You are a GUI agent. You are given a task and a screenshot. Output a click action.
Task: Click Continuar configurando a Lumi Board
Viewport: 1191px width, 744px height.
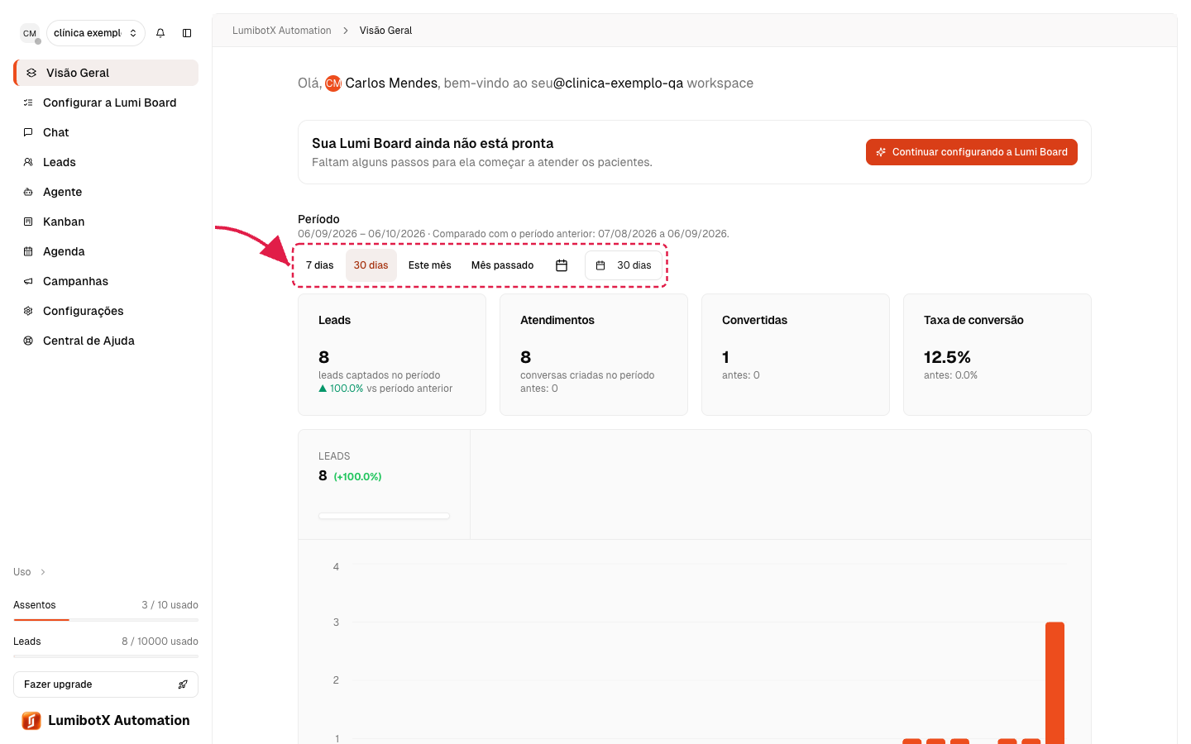tap(972, 152)
